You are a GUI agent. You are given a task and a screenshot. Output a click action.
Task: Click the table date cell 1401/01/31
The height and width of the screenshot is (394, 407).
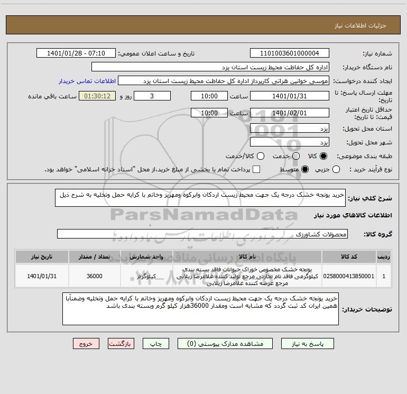click(42, 276)
